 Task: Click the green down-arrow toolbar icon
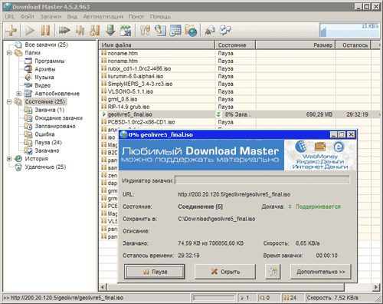pyautogui.click(x=110, y=30)
